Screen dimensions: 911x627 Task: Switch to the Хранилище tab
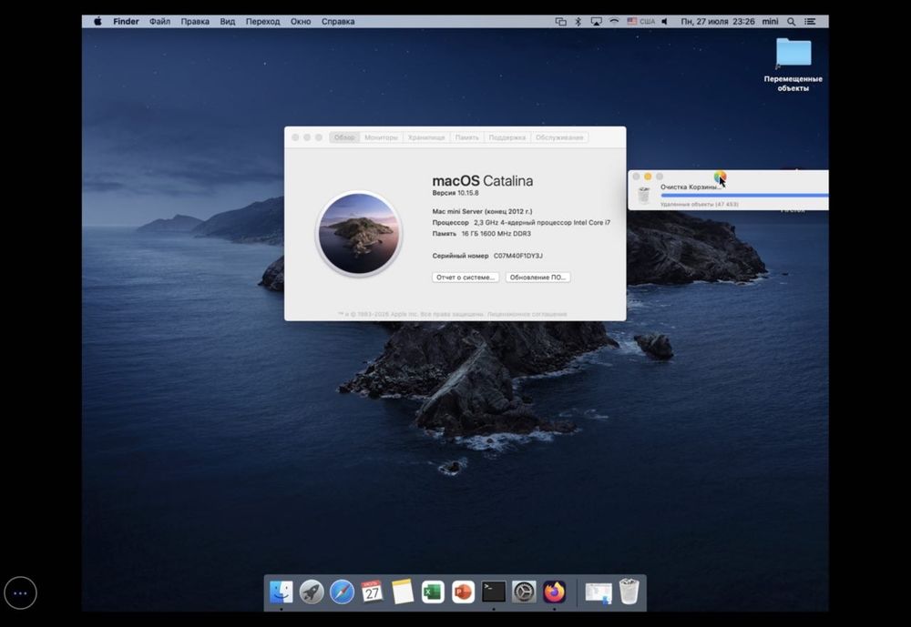[426, 137]
